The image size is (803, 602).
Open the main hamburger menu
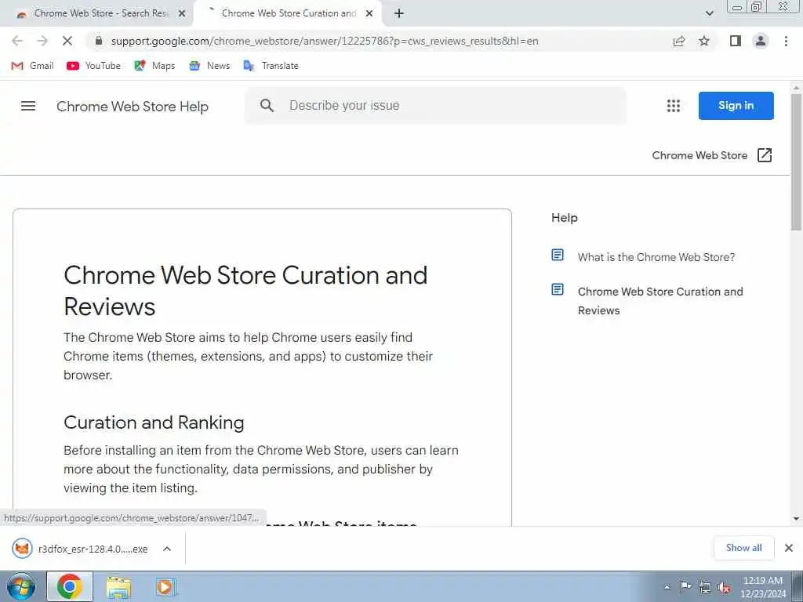click(28, 106)
